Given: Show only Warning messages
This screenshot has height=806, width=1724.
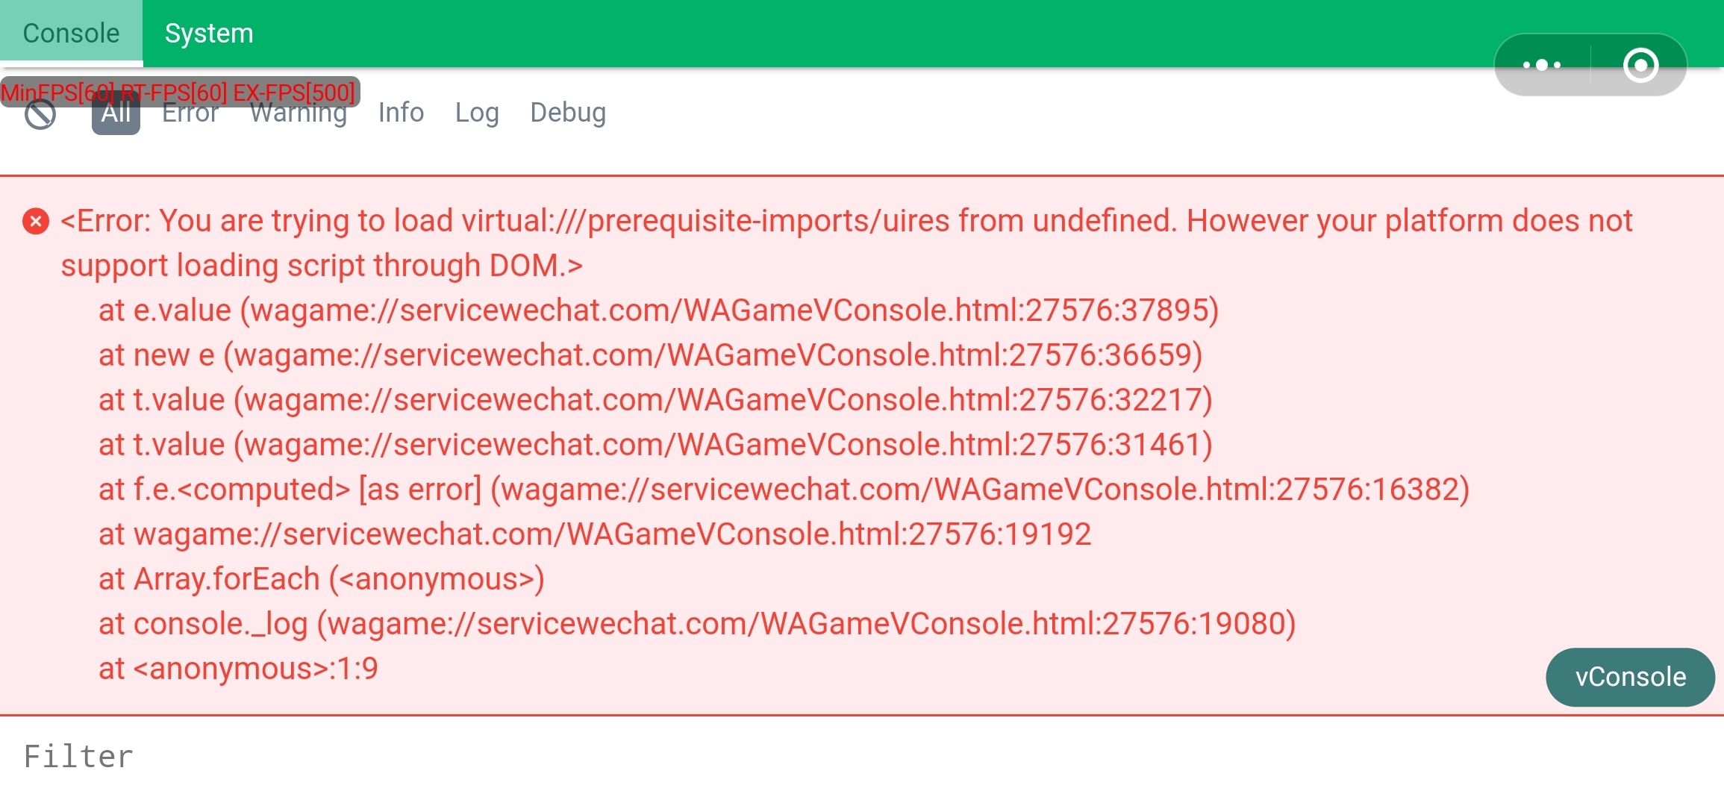Looking at the screenshot, I should point(299,114).
